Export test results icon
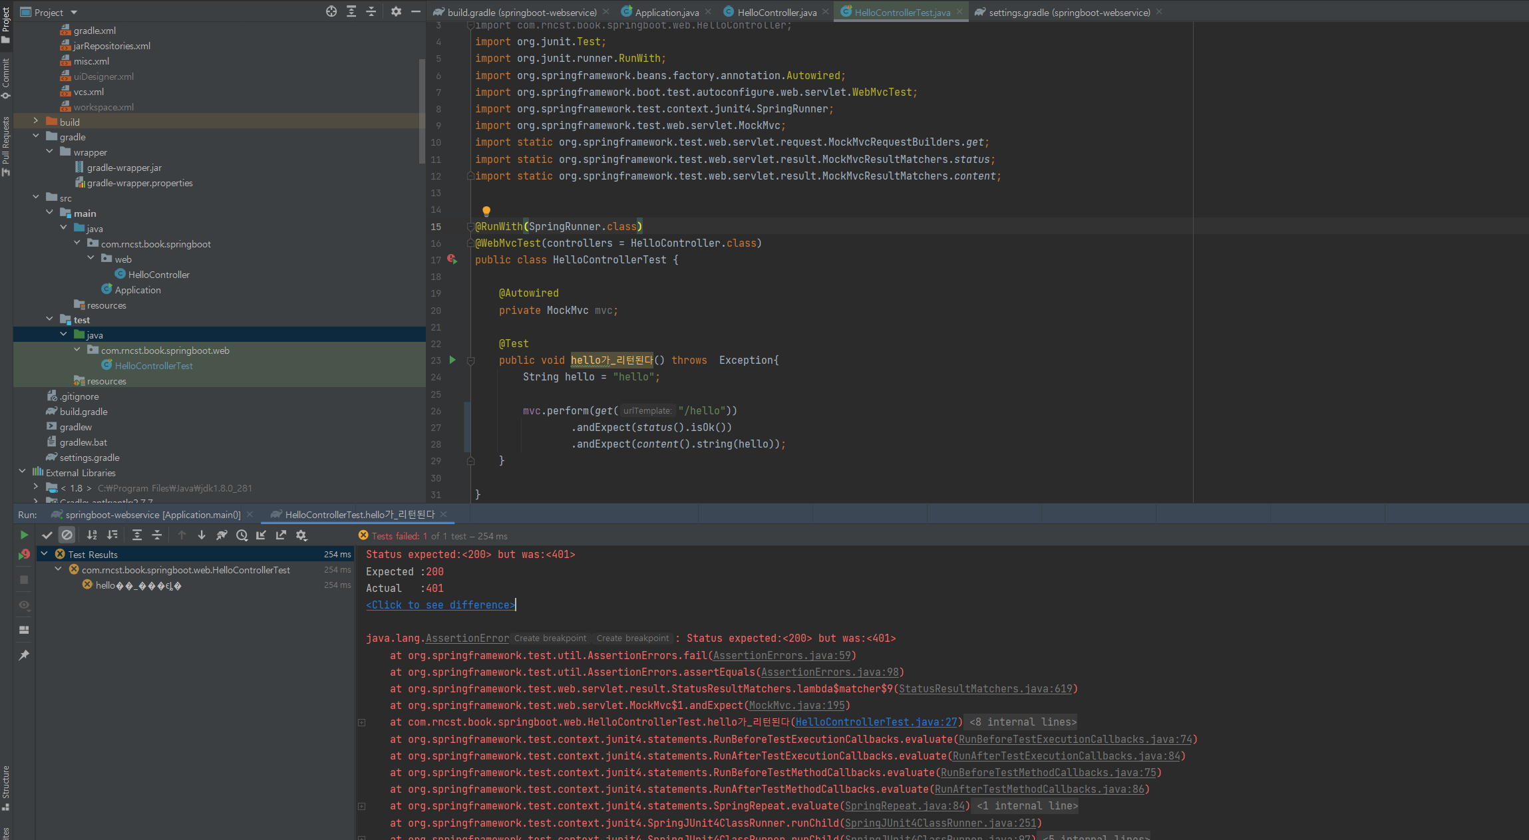Viewport: 1529px width, 840px height. tap(281, 535)
